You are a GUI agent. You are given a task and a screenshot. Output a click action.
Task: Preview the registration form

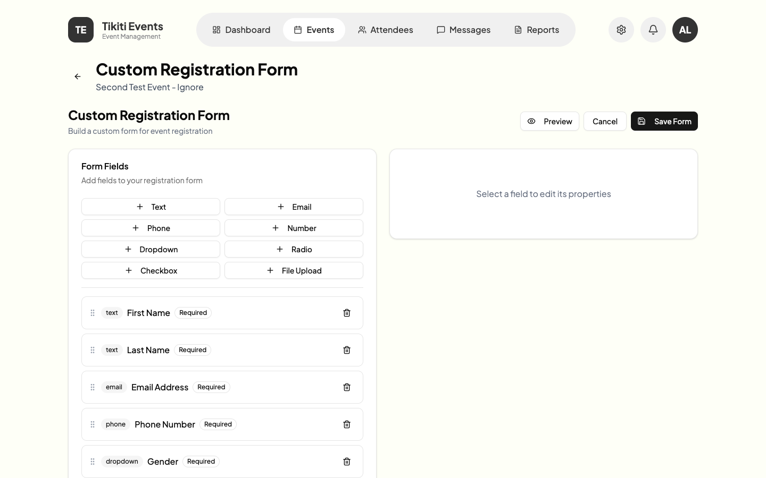click(549, 121)
